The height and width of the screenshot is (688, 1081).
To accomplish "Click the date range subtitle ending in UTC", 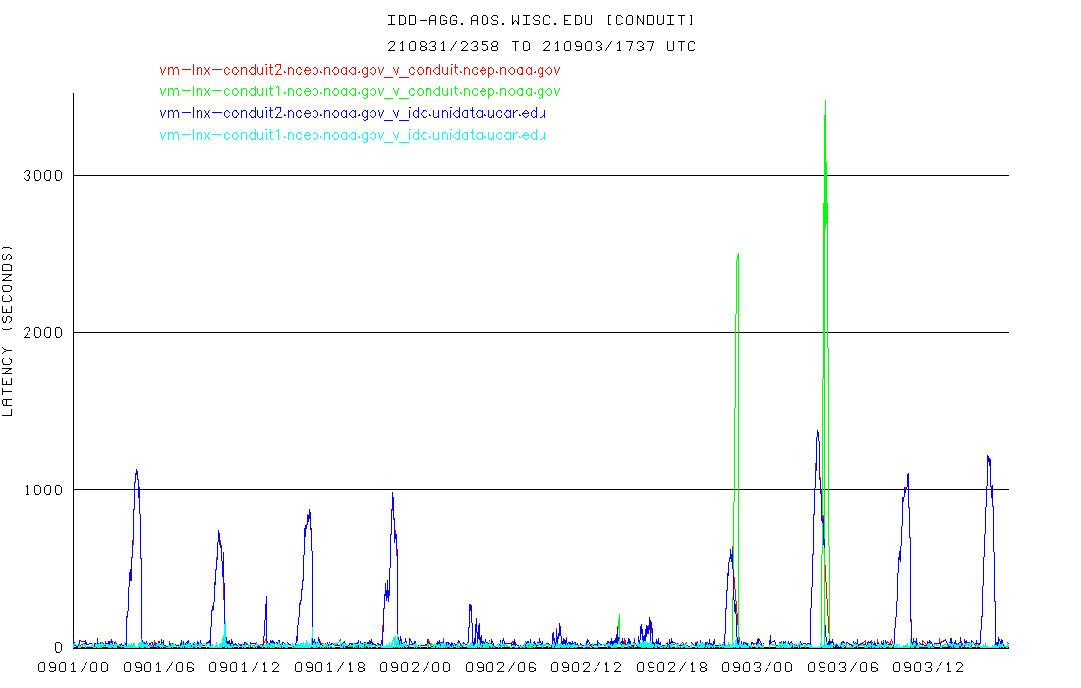I will point(540,46).
